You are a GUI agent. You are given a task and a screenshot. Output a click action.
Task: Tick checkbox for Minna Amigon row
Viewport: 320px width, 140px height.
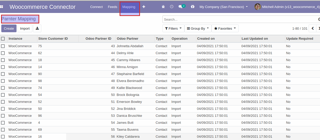tap(3, 67)
